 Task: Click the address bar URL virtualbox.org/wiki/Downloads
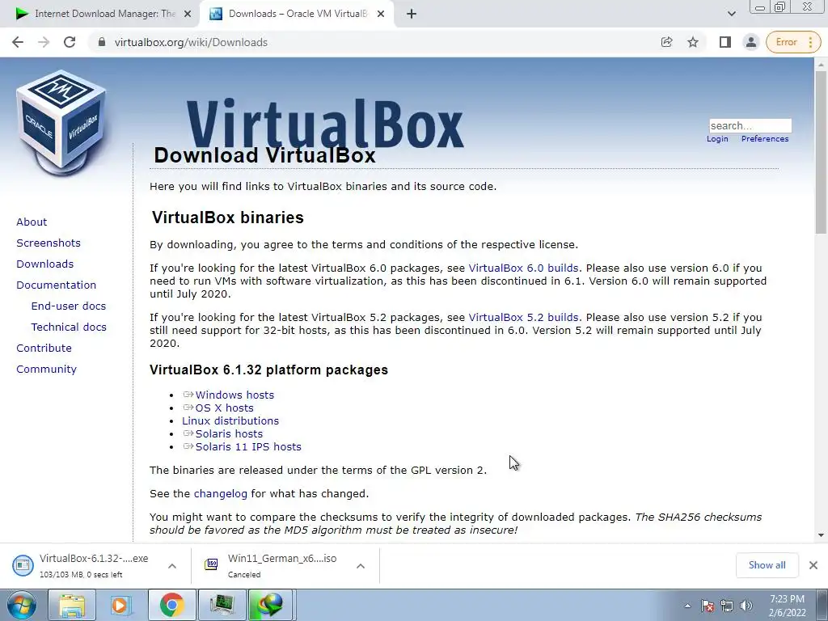[191, 42]
